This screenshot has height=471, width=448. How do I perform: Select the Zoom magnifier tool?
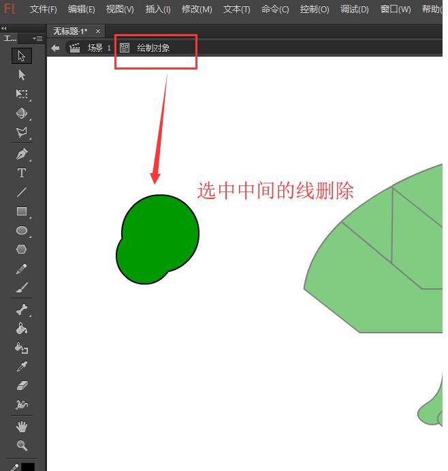click(x=22, y=446)
